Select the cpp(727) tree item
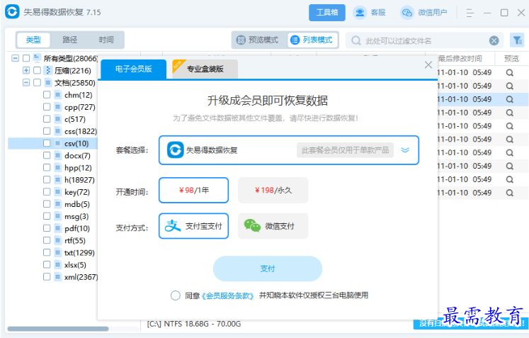 (80, 107)
